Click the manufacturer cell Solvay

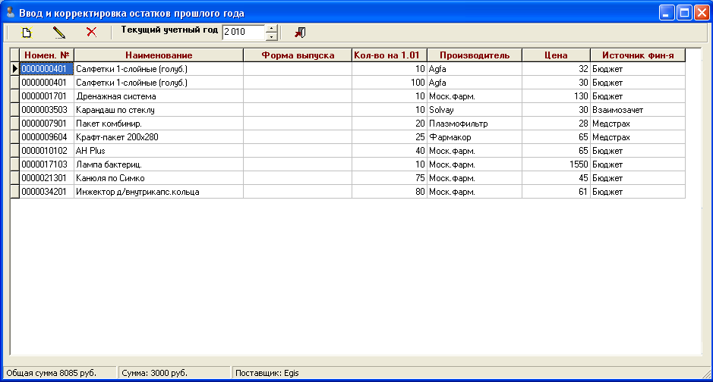coord(475,110)
